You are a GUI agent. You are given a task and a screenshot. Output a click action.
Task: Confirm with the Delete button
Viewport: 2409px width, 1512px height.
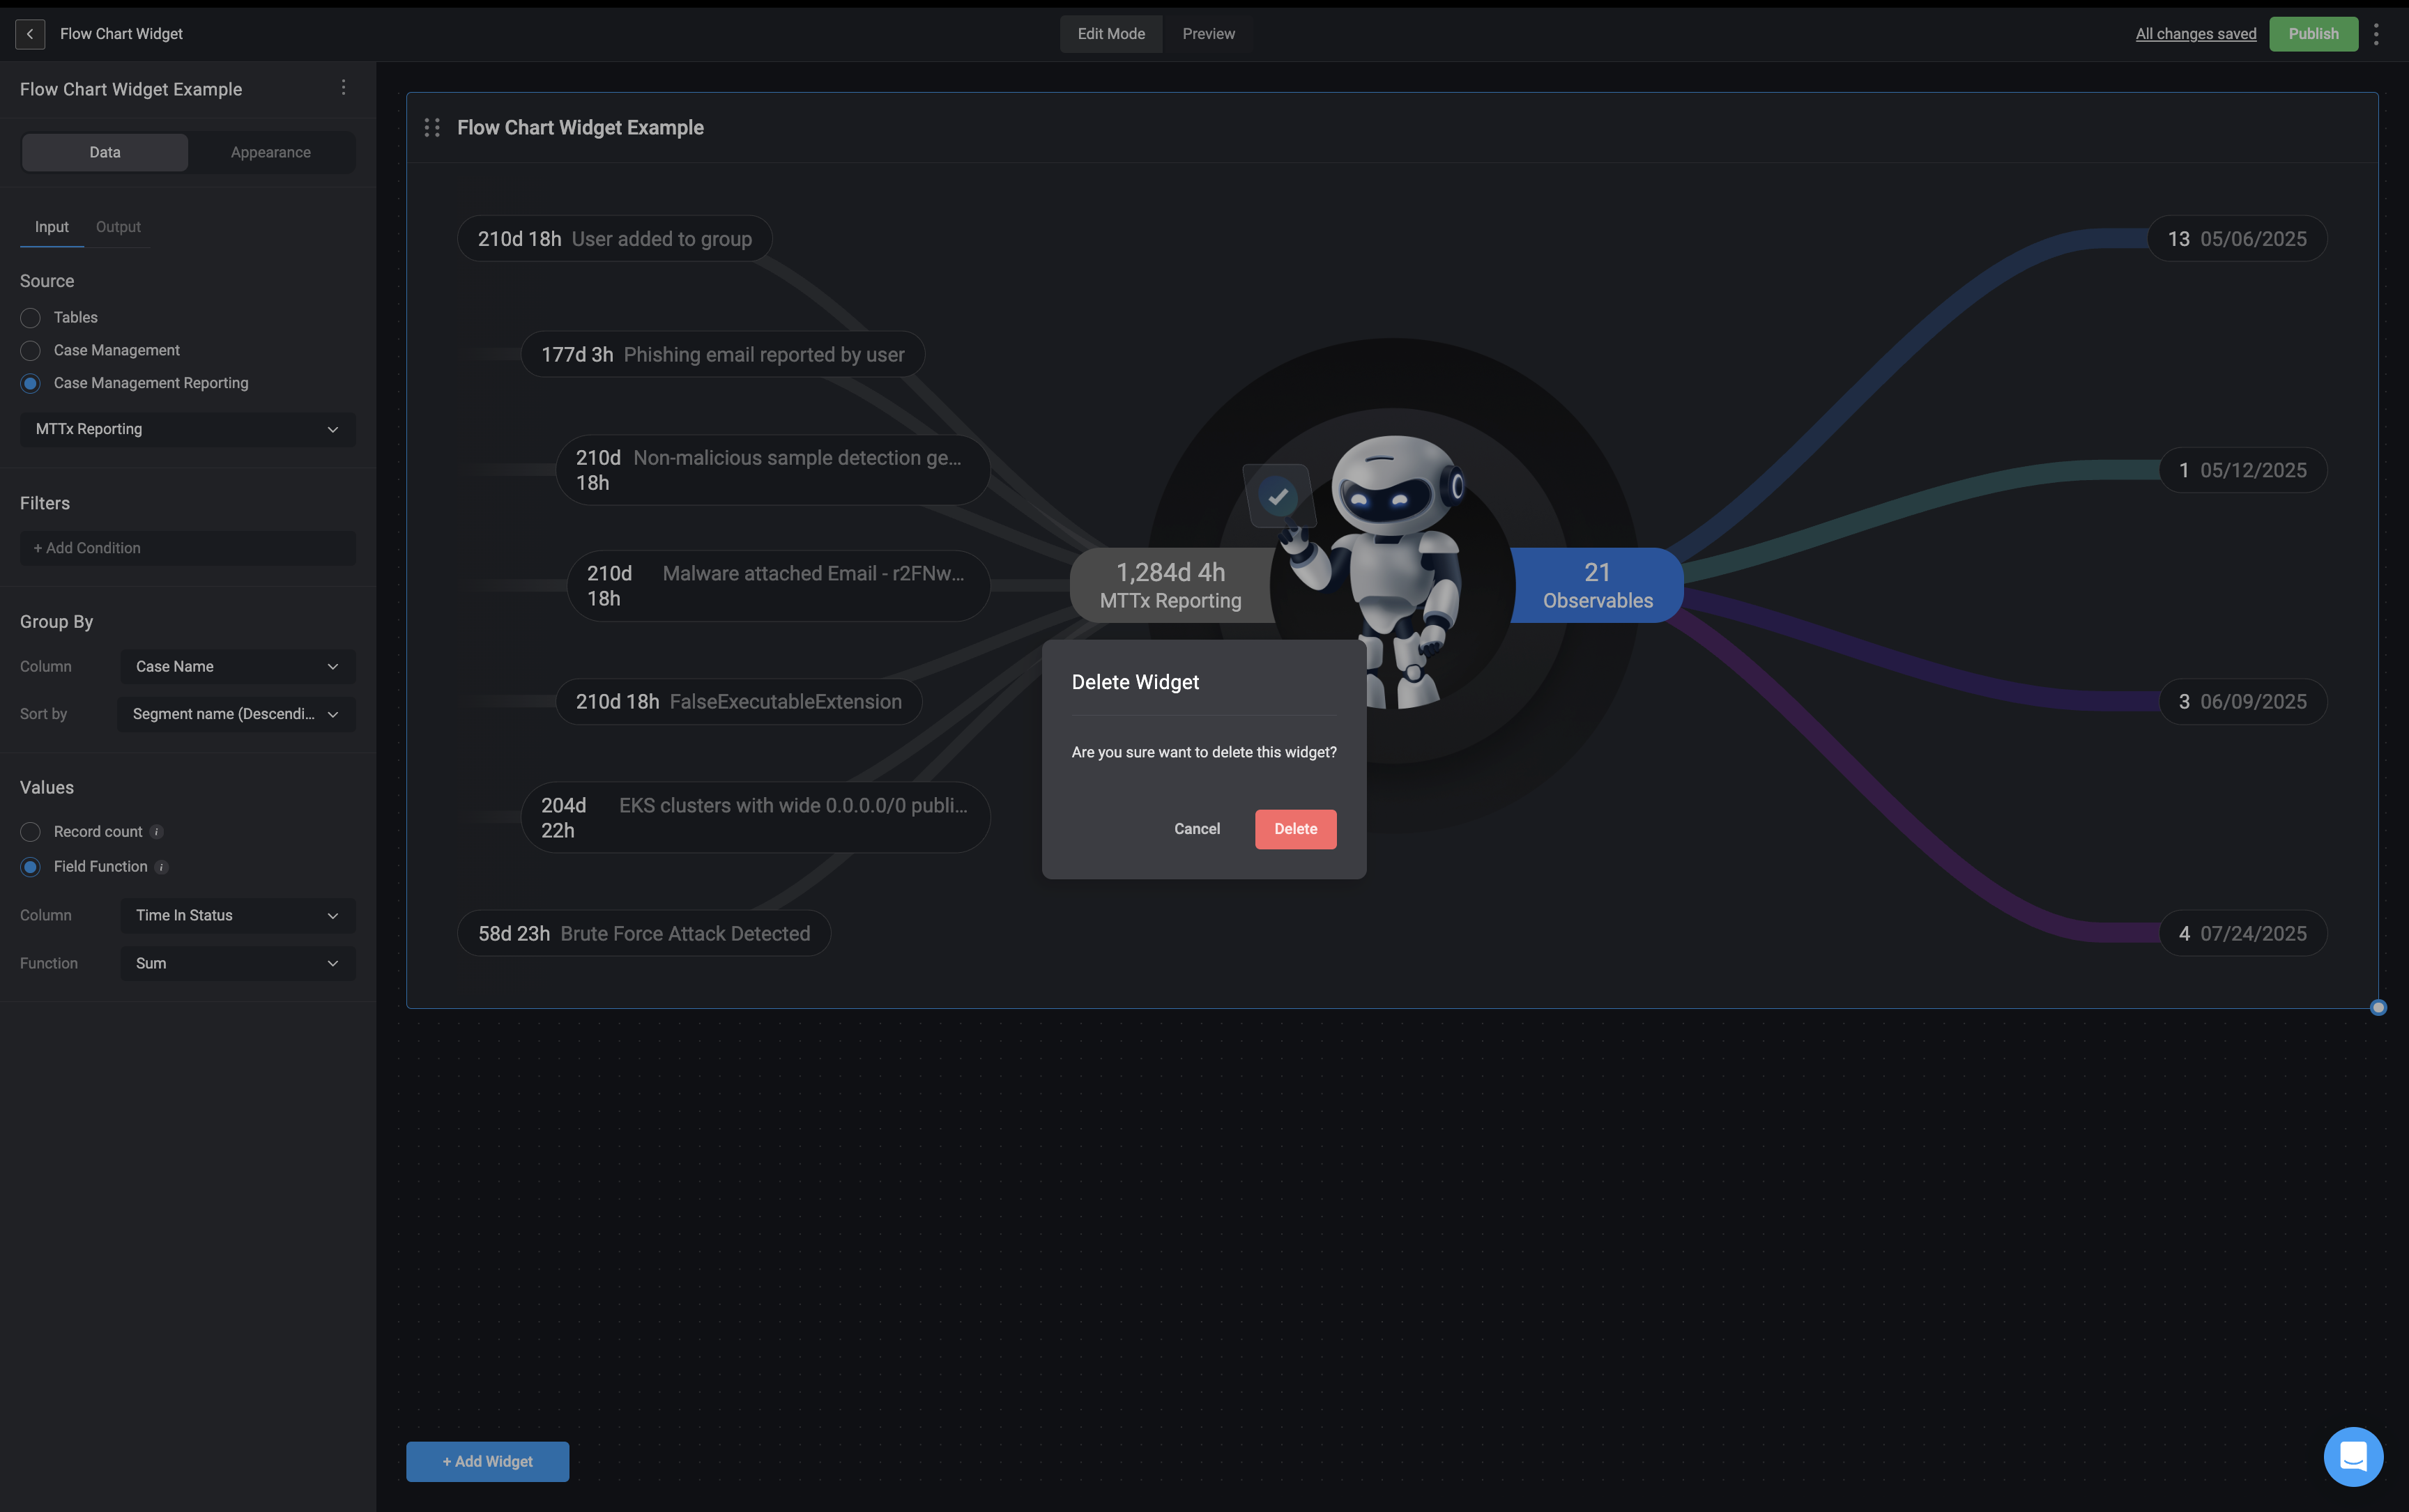1294,829
